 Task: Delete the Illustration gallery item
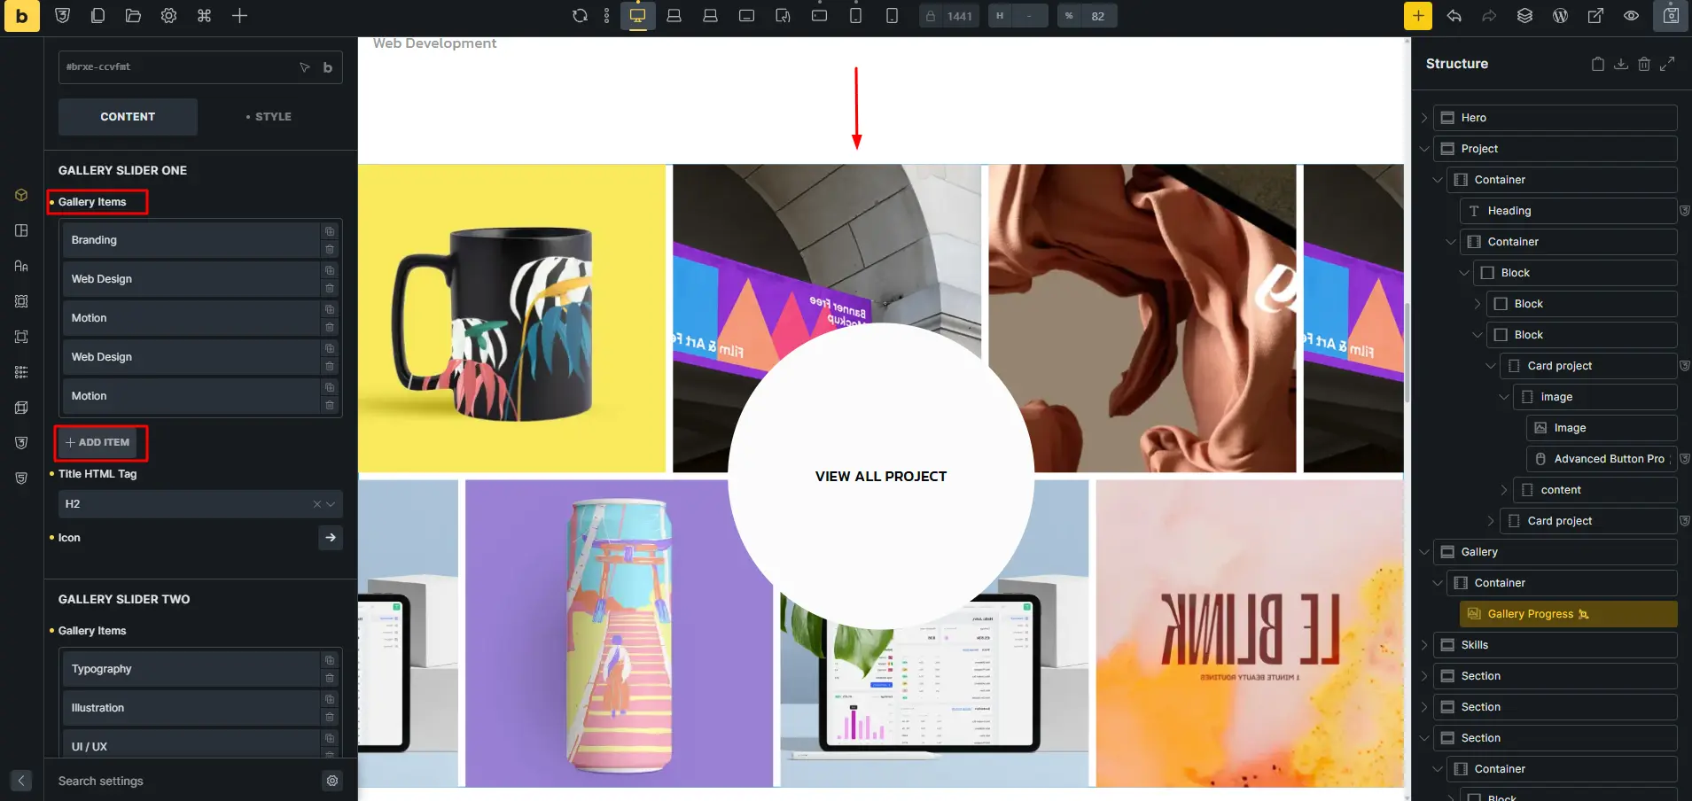(330, 717)
